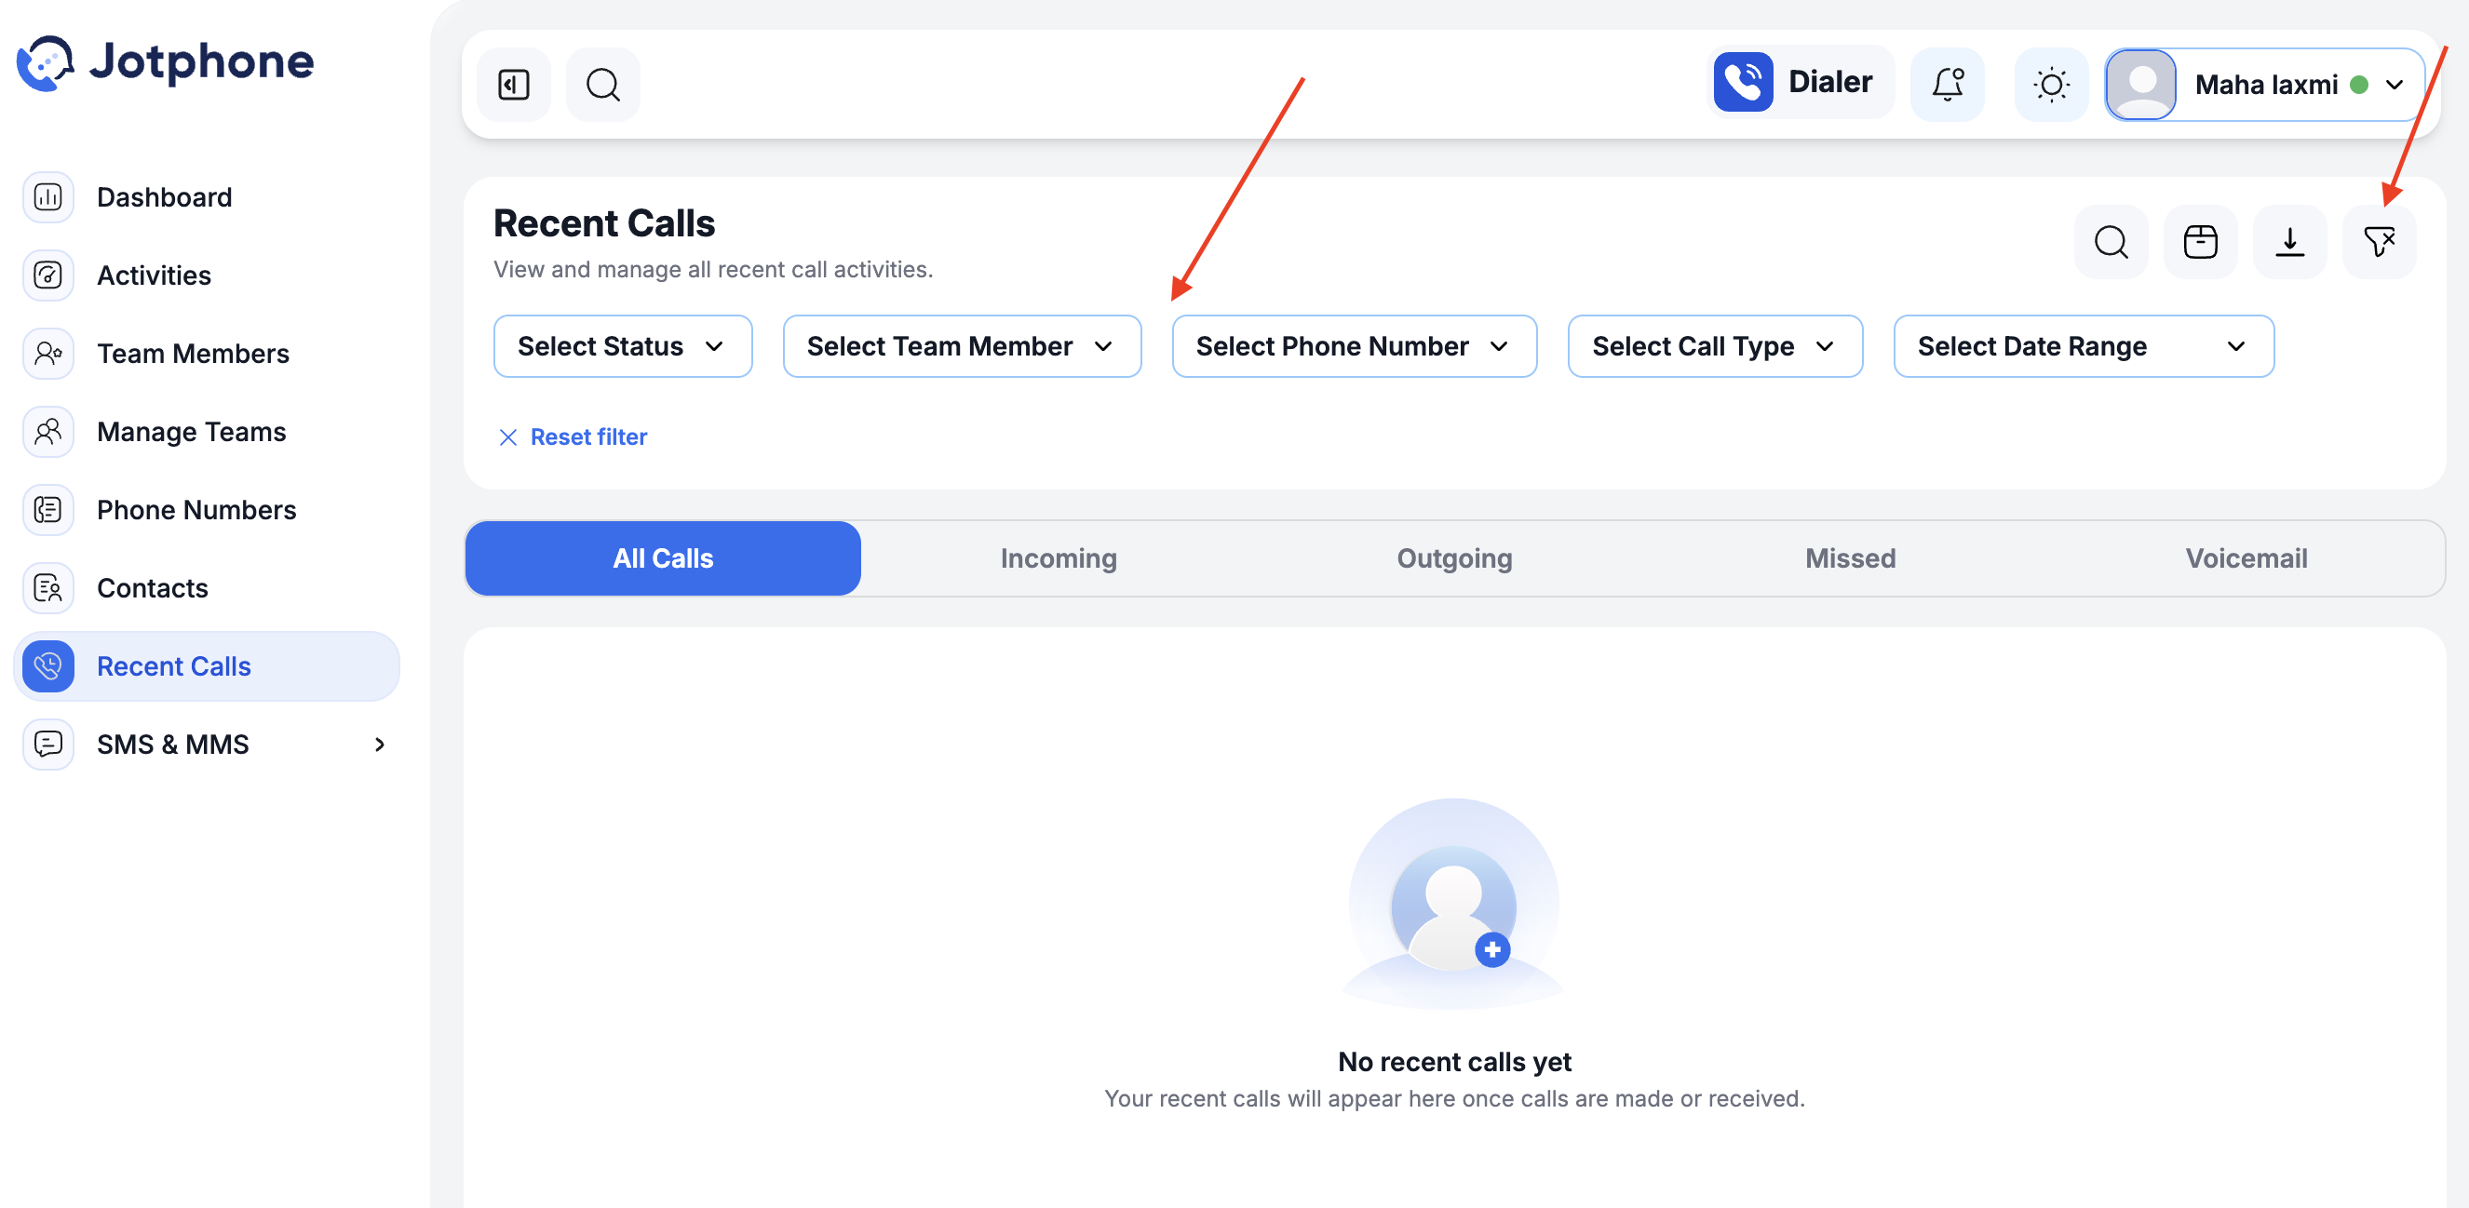Switch to the Voicemail tab

pyautogui.click(x=2246, y=558)
